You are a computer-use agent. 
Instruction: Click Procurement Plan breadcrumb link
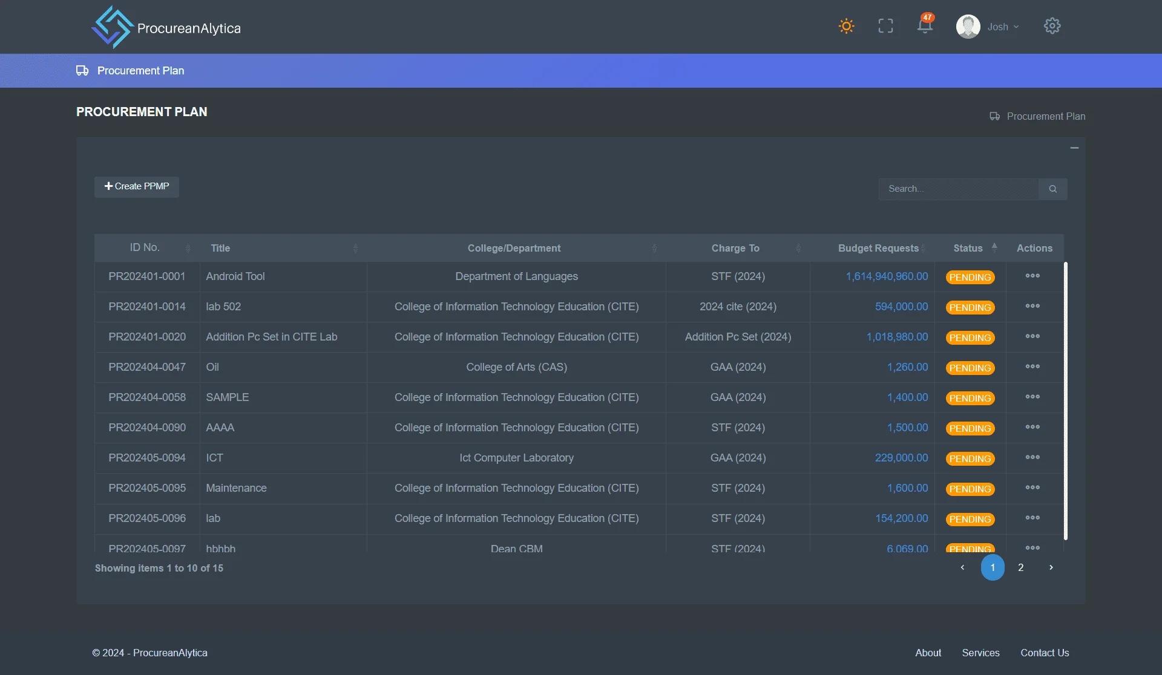pos(1045,116)
